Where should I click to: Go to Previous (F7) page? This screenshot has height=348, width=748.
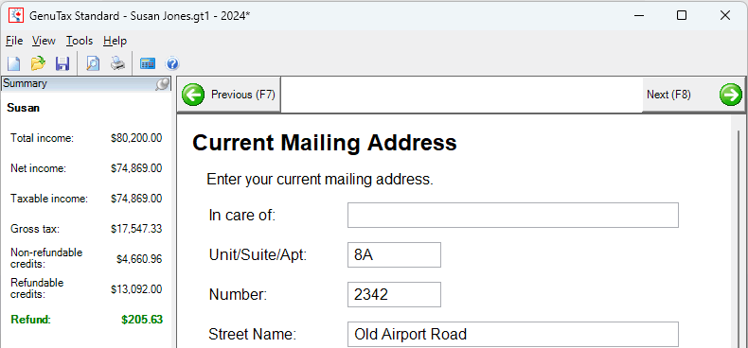[229, 95]
